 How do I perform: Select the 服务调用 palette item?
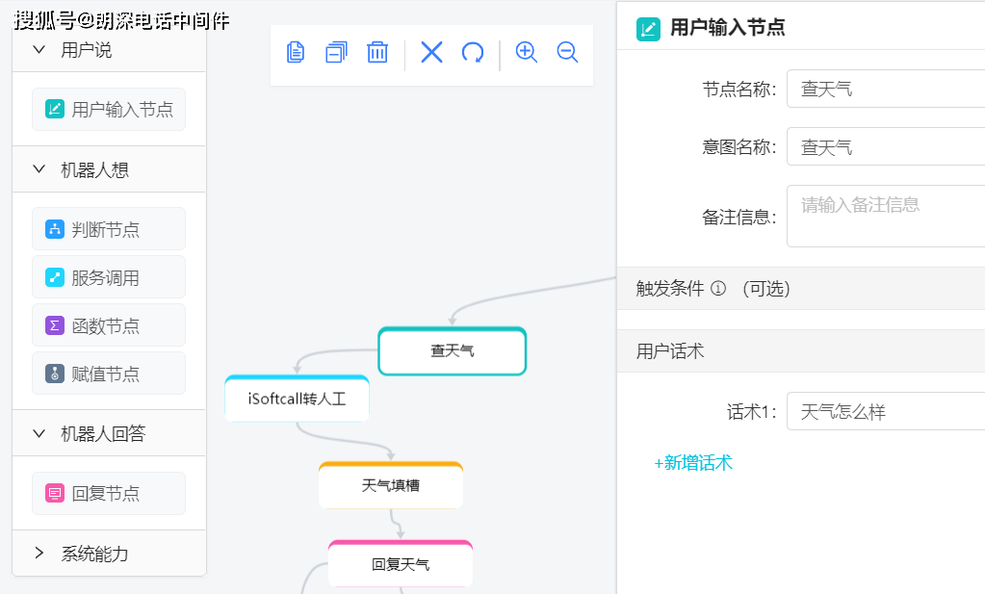[x=108, y=277]
